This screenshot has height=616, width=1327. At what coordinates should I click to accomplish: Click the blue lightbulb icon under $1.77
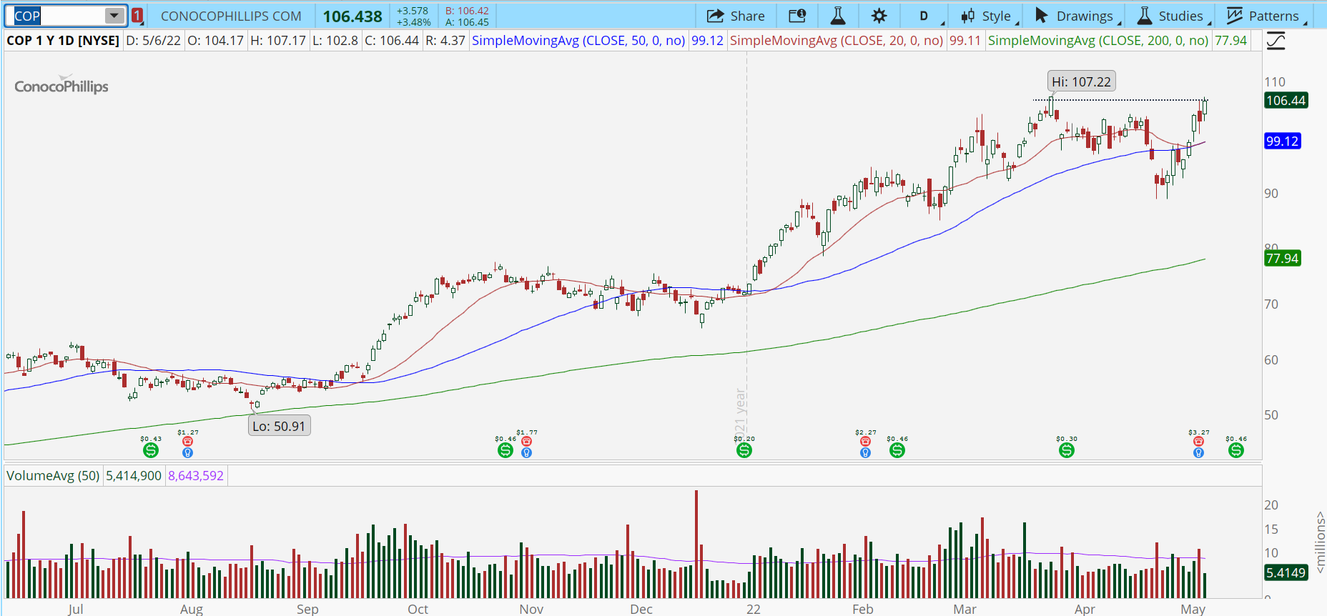tap(527, 452)
